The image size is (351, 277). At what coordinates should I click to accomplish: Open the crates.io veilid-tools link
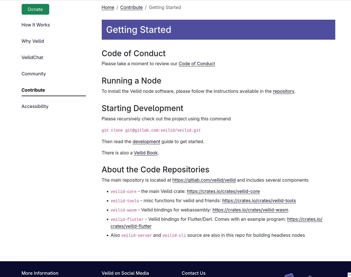click(x=259, y=201)
